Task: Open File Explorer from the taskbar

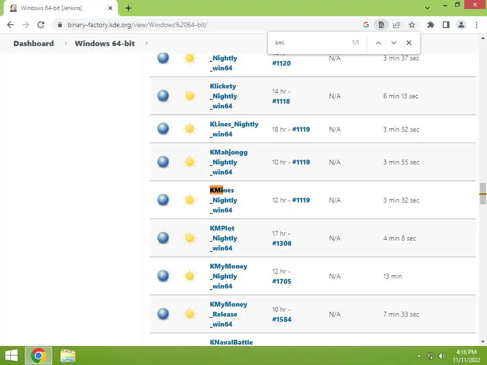Action: pos(68,355)
